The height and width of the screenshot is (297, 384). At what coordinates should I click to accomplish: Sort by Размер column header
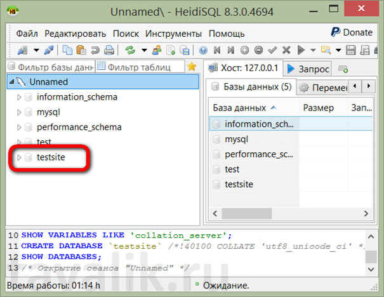pyautogui.click(x=323, y=108)
